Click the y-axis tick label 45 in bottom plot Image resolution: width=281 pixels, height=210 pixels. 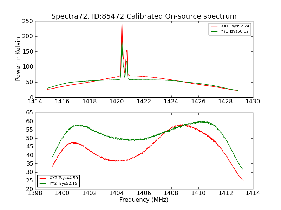pos(30,147)
